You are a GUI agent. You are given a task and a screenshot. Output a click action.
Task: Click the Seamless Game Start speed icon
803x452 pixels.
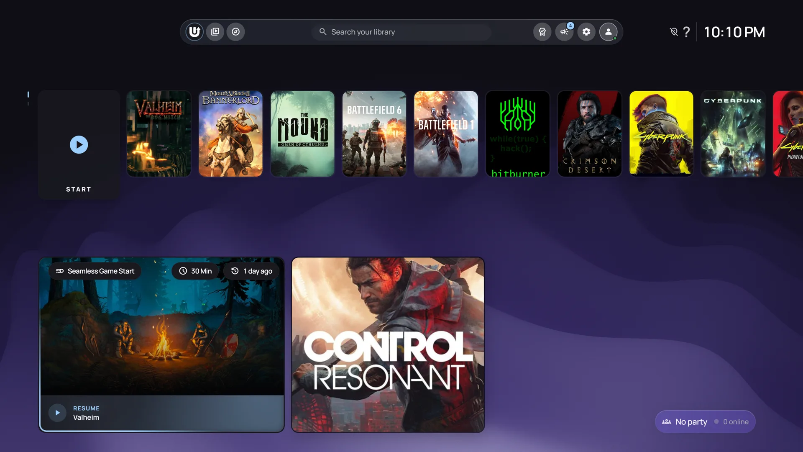tap(60, 271)
